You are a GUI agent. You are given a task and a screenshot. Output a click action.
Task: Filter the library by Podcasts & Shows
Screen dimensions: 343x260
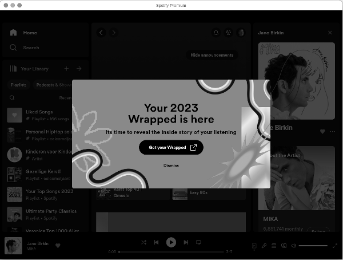[x=53, y=85]
